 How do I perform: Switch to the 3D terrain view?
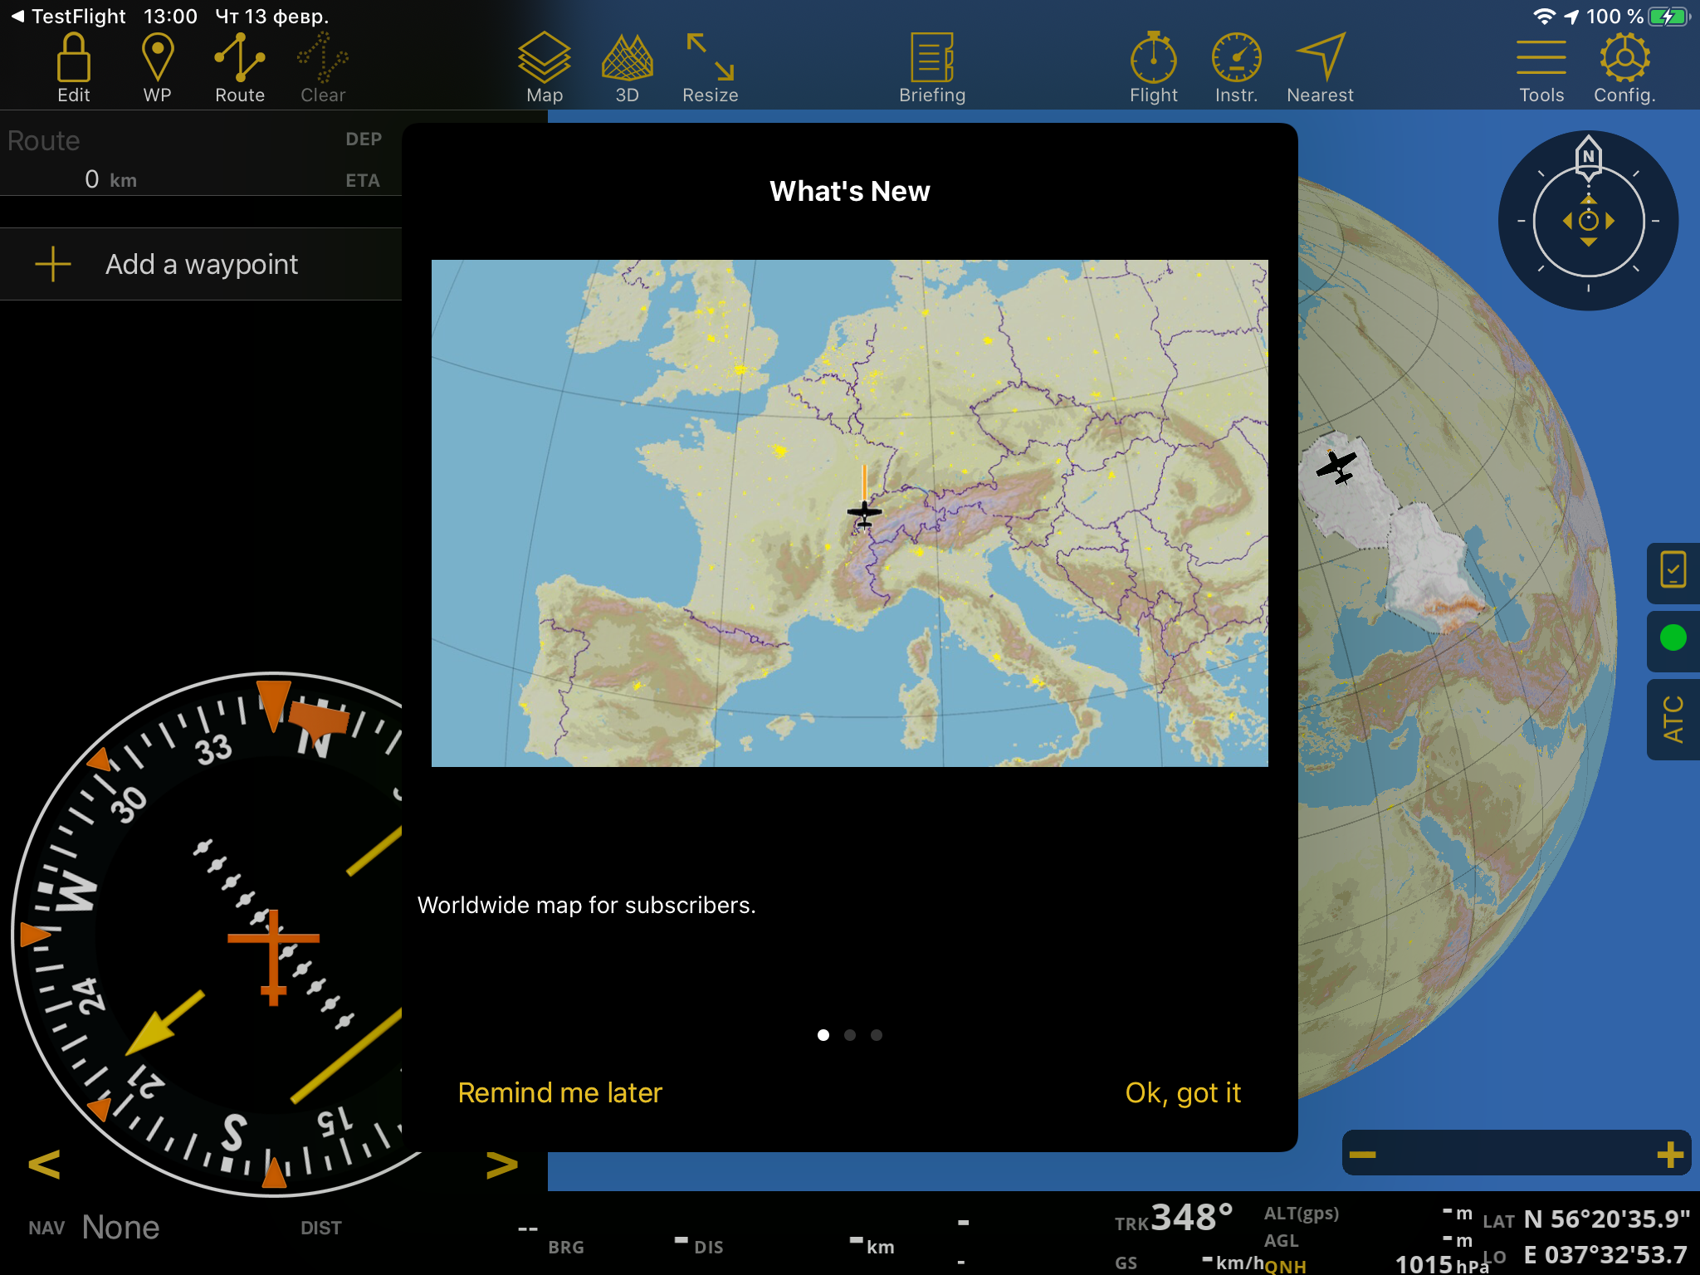click(x=628, y=68)
